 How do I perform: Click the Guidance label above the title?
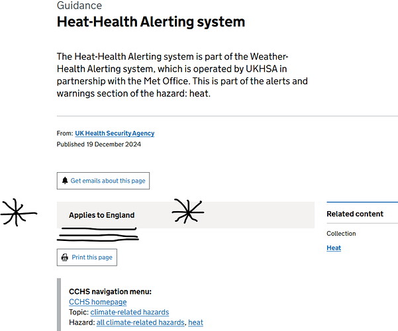tap(79, 5)
